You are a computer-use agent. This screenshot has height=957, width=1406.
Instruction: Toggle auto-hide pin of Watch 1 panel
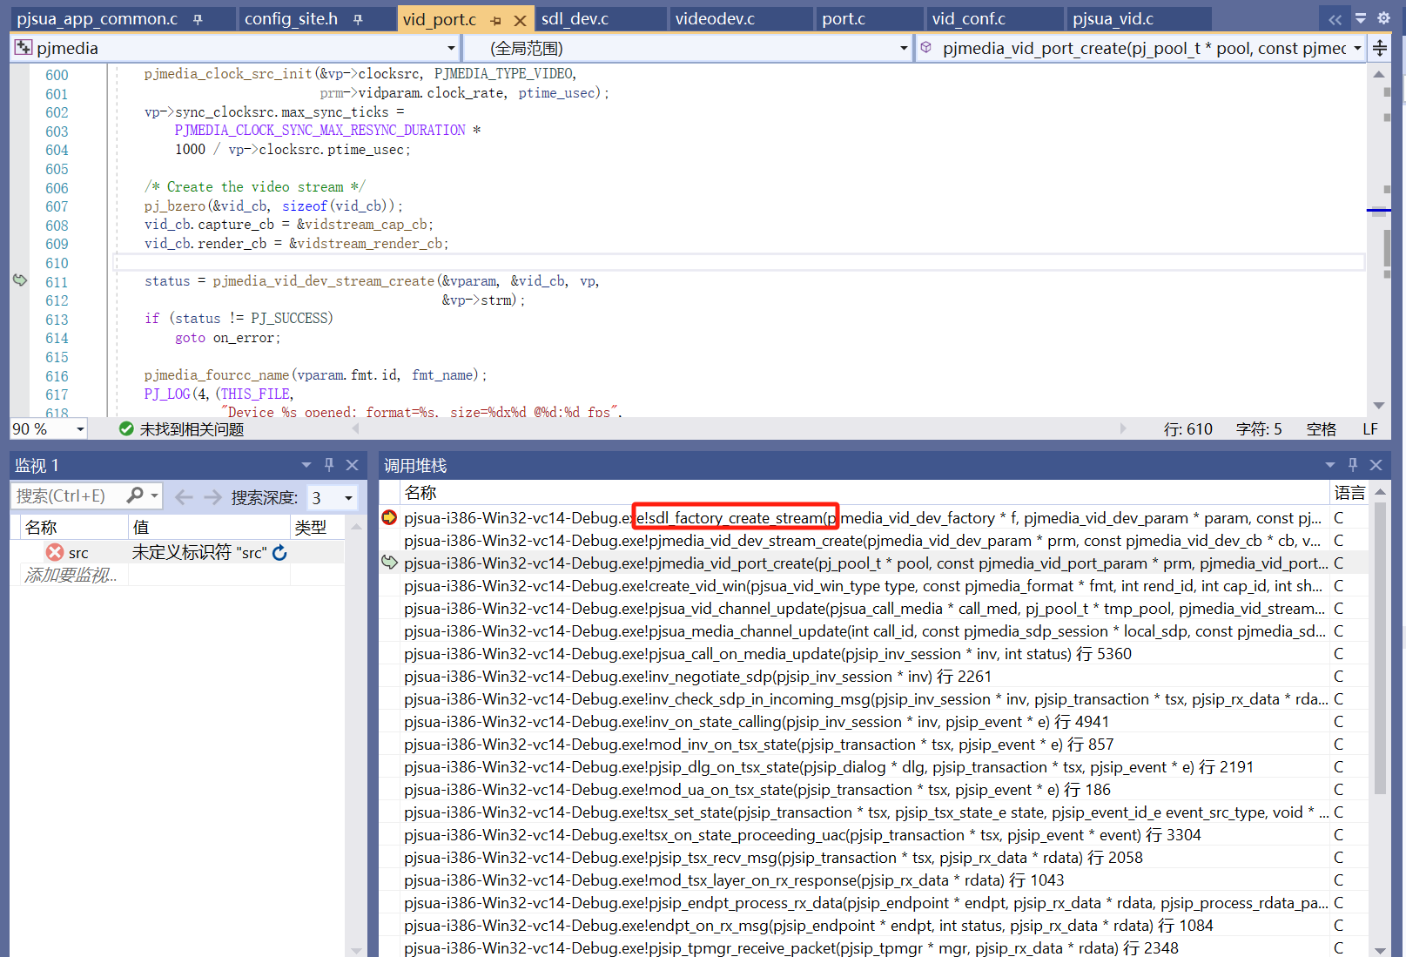[329, 465]
